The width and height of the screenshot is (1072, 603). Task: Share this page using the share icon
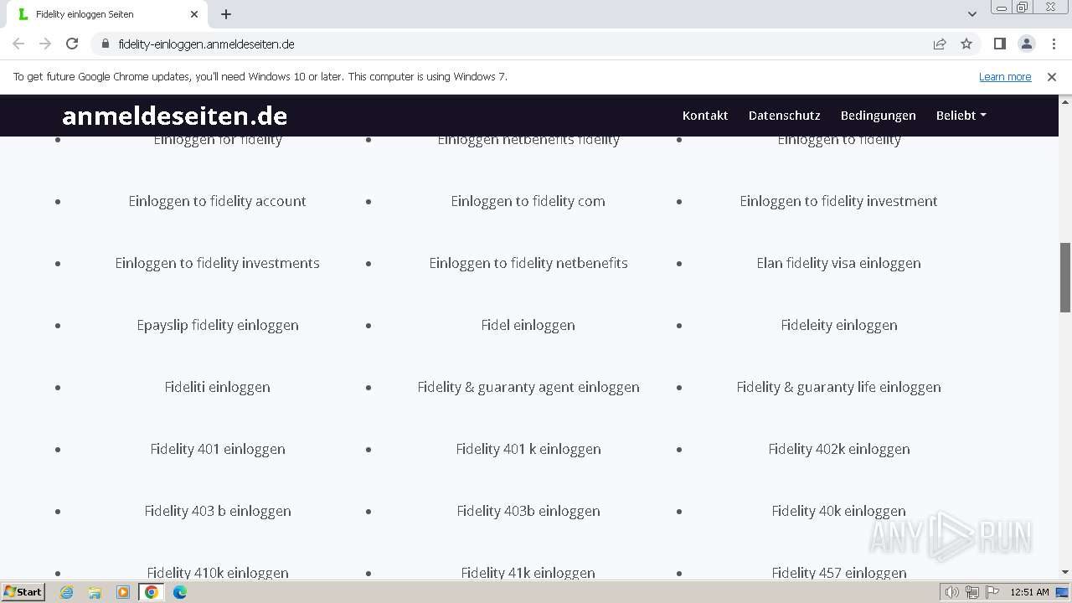pyautogui.click(x=940, y=44)
